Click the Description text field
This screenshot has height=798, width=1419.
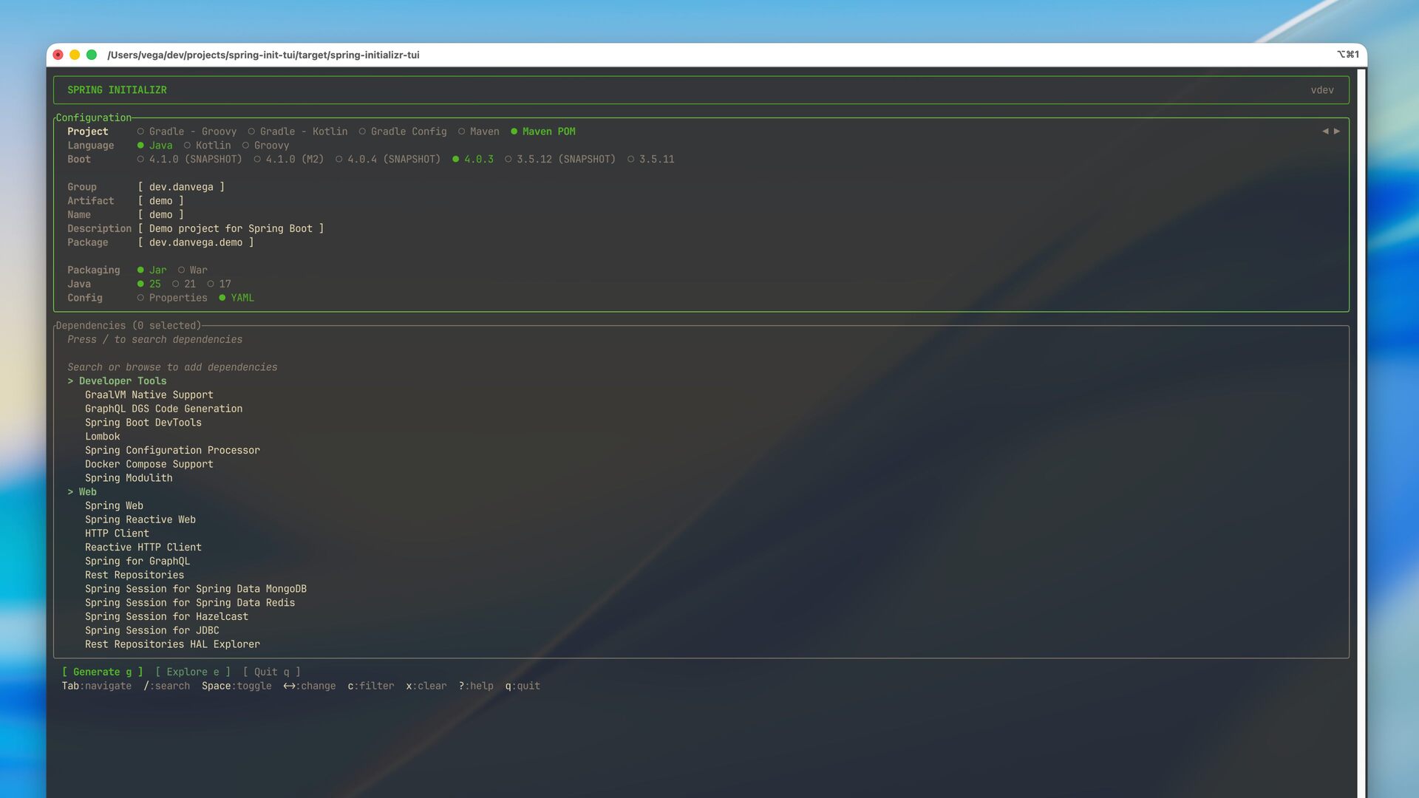point(231,228)
